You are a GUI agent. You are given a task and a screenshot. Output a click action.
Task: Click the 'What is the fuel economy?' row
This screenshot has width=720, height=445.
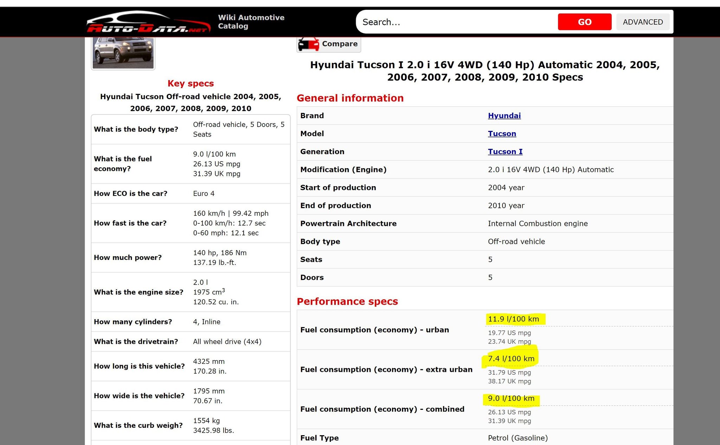[191, 164]
